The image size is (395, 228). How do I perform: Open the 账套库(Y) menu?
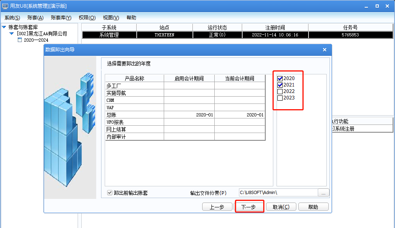point(61,18)
